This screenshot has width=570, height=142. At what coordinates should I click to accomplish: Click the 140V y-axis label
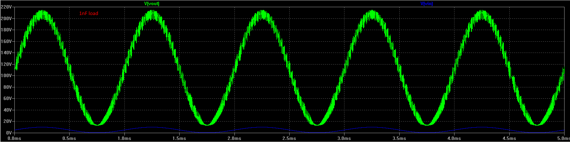click(x=6, y=53)
